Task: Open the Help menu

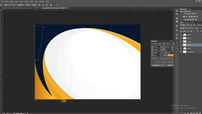Action: pos(47,2)
